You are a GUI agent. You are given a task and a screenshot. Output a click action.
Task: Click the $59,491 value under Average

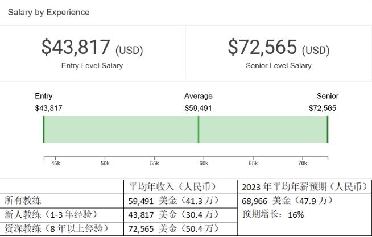click(x=198, y=108)
